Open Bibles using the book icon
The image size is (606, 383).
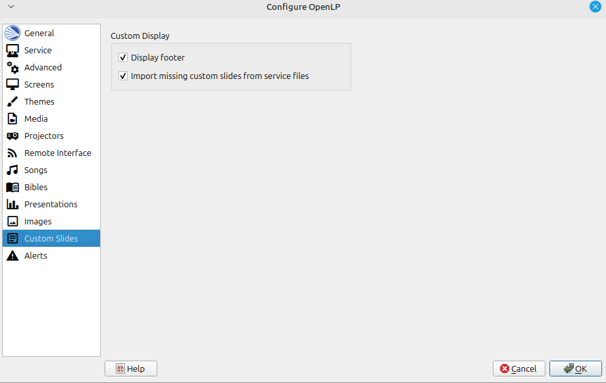pyautogui.click(x=13, y=188)
